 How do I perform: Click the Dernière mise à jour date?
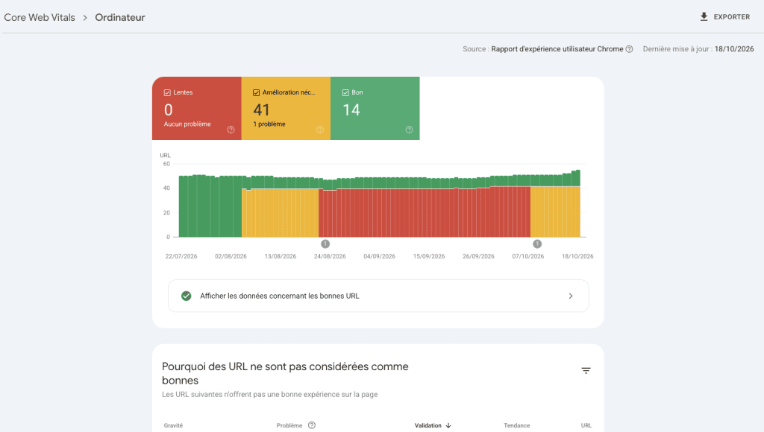tap(734, 49)
